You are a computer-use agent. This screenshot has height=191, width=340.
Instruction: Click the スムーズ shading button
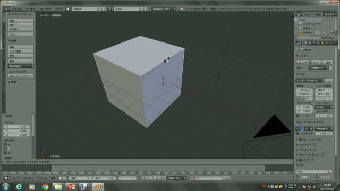[14, 76]
